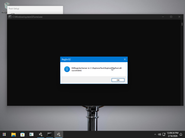Open the clock showing 12:09 PM
Screen dimensions: 185x138
pos(172,134)
